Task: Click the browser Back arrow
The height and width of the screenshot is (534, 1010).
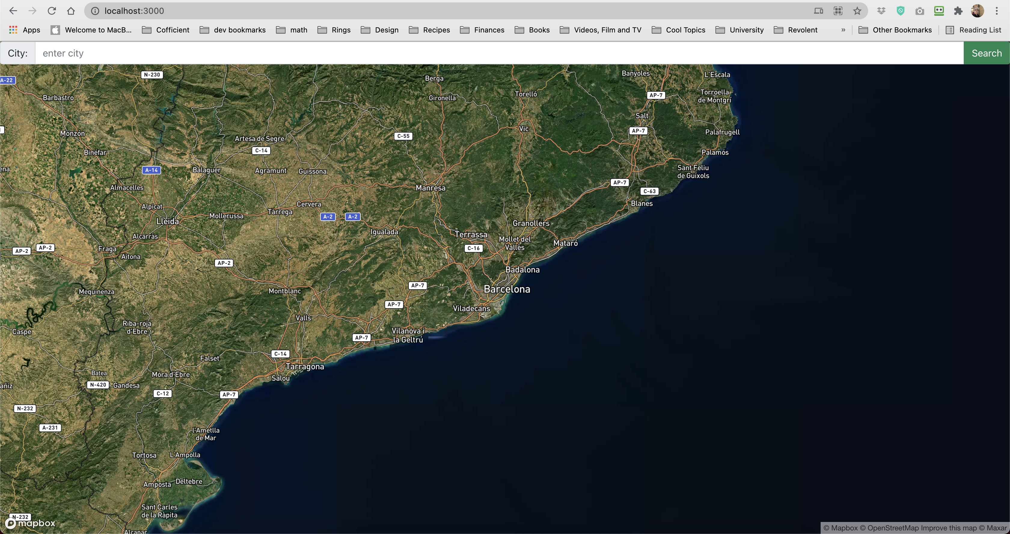Action: click(x=13, y=11)
